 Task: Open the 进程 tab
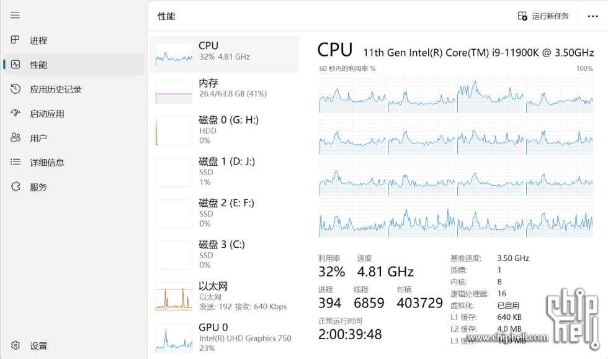[74, 40]
